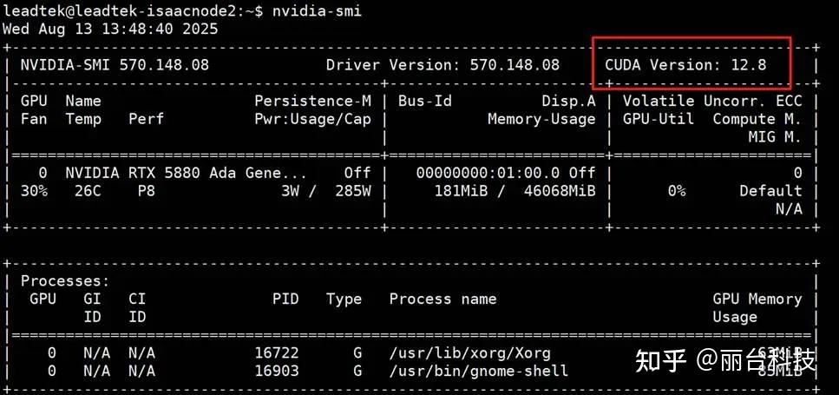
Task: Click the highlighted CUDA Version 12.8 text
Action: pyautogui.click(x=691, y=65)
